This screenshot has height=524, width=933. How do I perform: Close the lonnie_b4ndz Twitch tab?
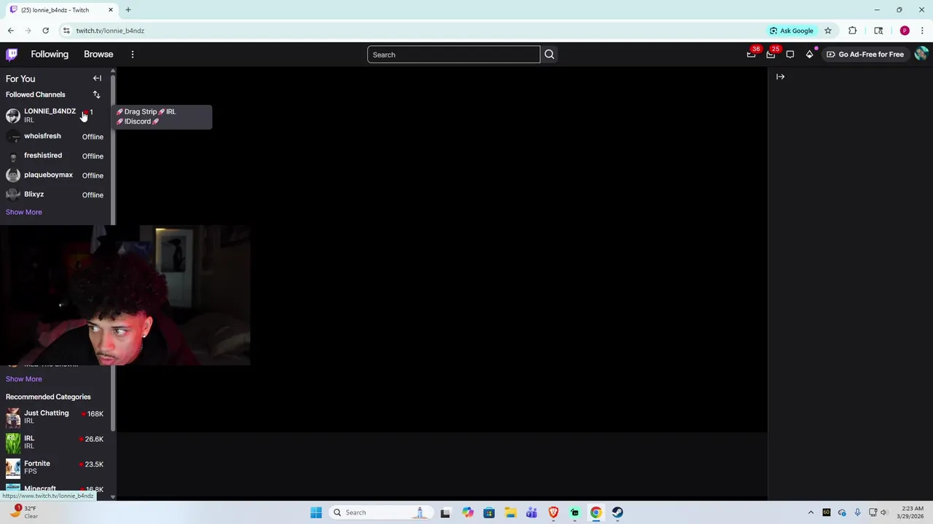[111, 10]
